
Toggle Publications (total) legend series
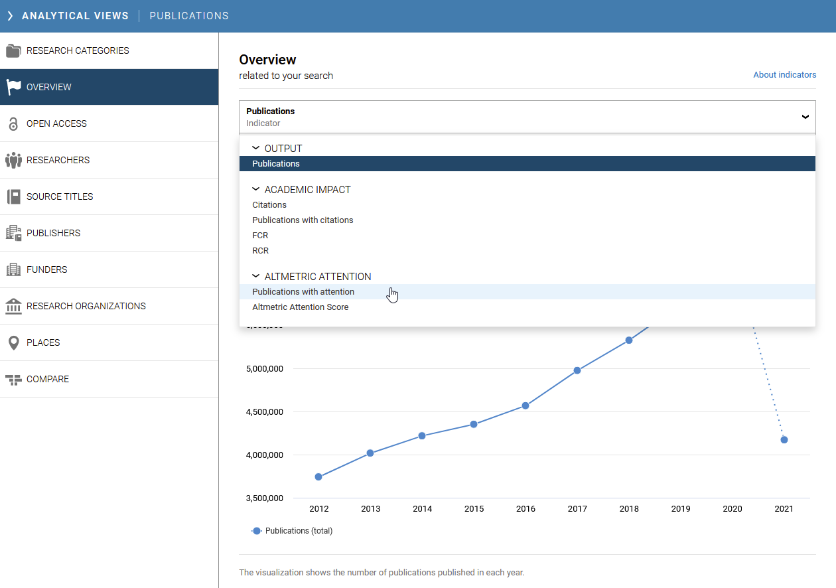point(293,531)
